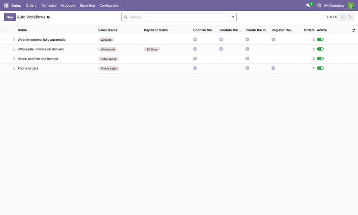
Task: Toggle Active switch for Phone orders
Action: click(x=320, y=68)
